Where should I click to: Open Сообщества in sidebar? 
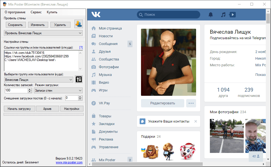click(x=109, y=59)
